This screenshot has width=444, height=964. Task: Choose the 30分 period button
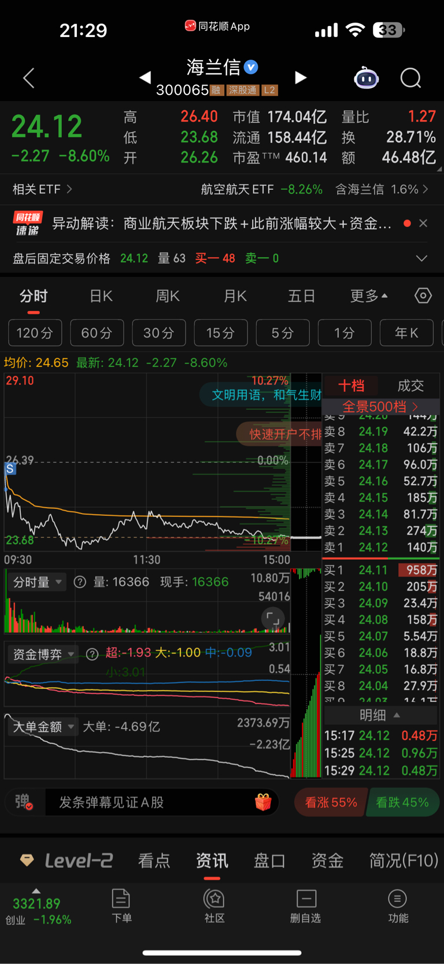coord(159,333)
